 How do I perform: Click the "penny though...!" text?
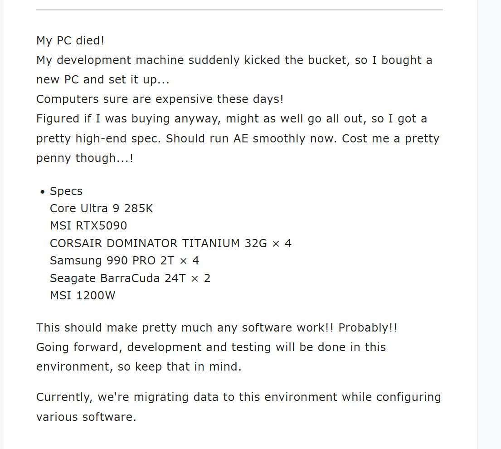pos(85,158)
